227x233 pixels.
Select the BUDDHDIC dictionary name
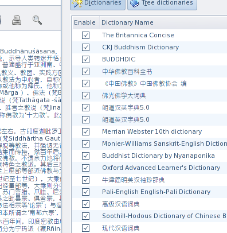[x=119, y=59]
